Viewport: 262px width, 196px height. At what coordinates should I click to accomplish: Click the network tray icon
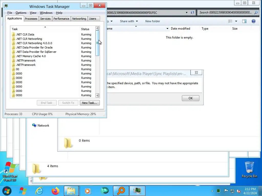(232, 191)
